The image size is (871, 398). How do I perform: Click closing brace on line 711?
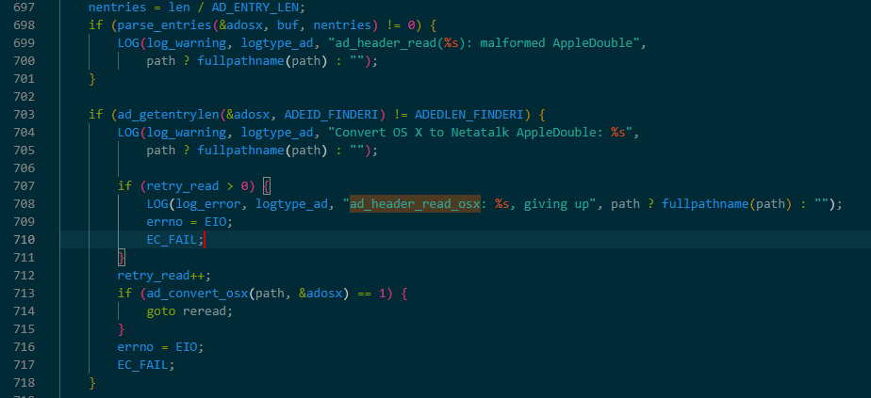[121, 257]
